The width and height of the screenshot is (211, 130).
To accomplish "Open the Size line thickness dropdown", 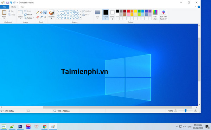I will coord(97,14).
